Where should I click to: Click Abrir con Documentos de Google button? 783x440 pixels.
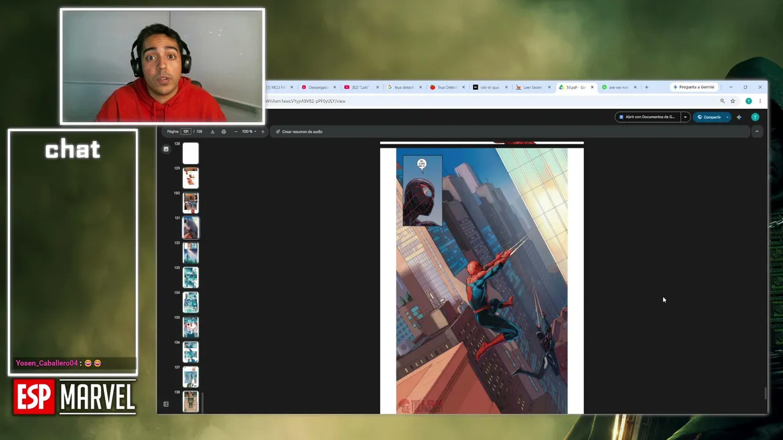pos(648,117)
